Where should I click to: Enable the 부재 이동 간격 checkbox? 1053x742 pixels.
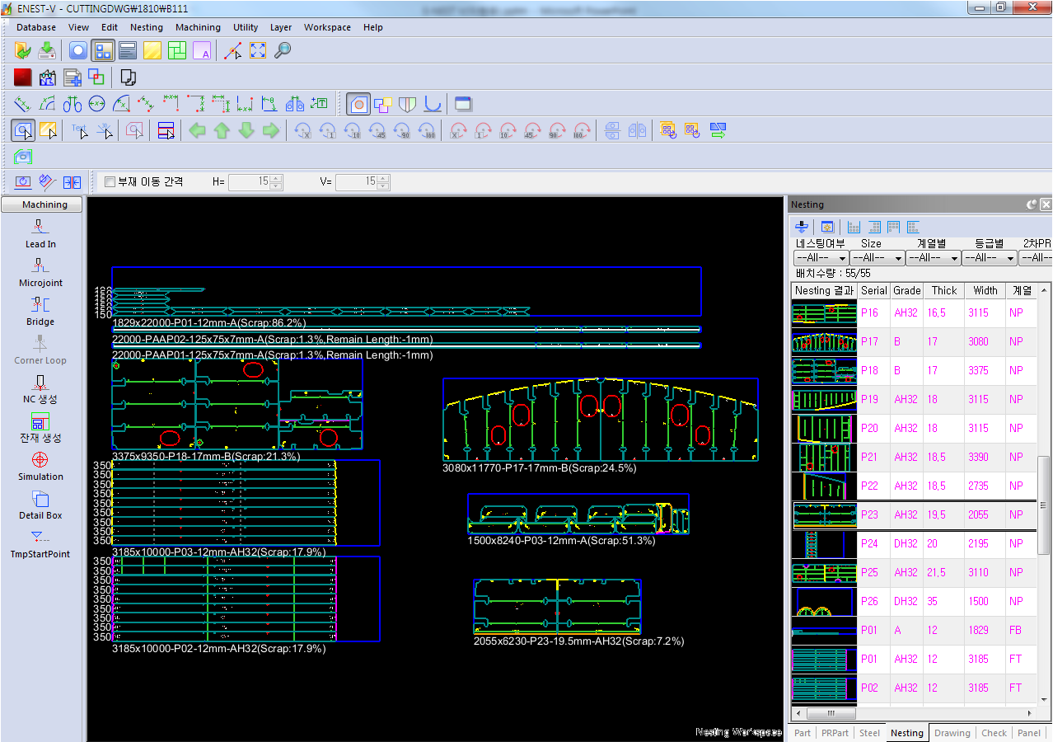(110, 181)
